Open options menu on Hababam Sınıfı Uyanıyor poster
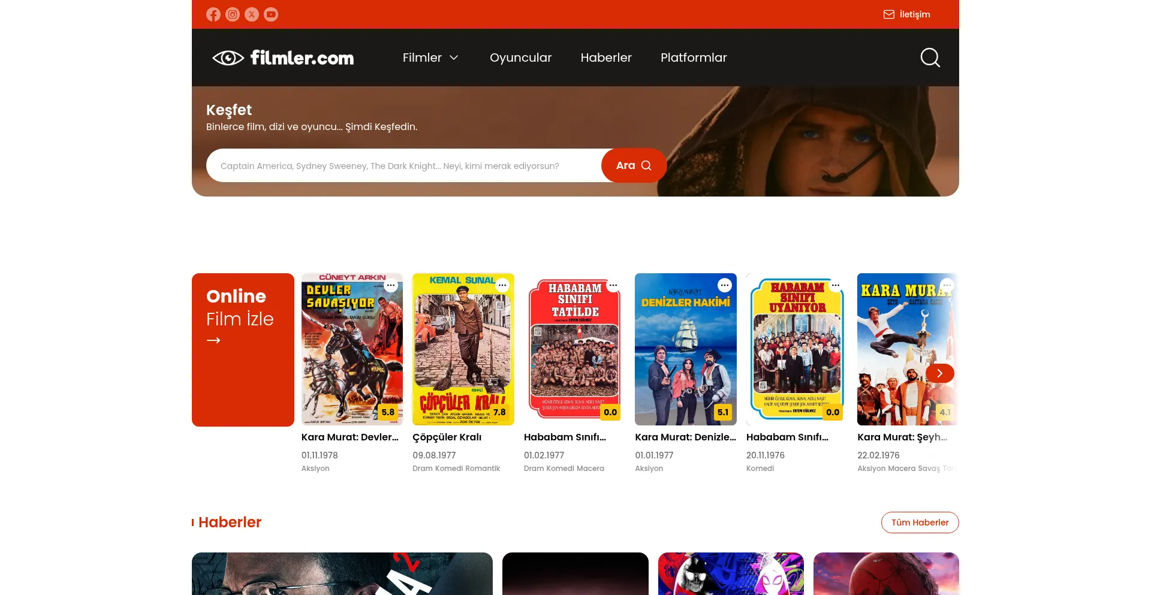The height and width of the screenshot is (595, 1151). (x=836, y=285)
